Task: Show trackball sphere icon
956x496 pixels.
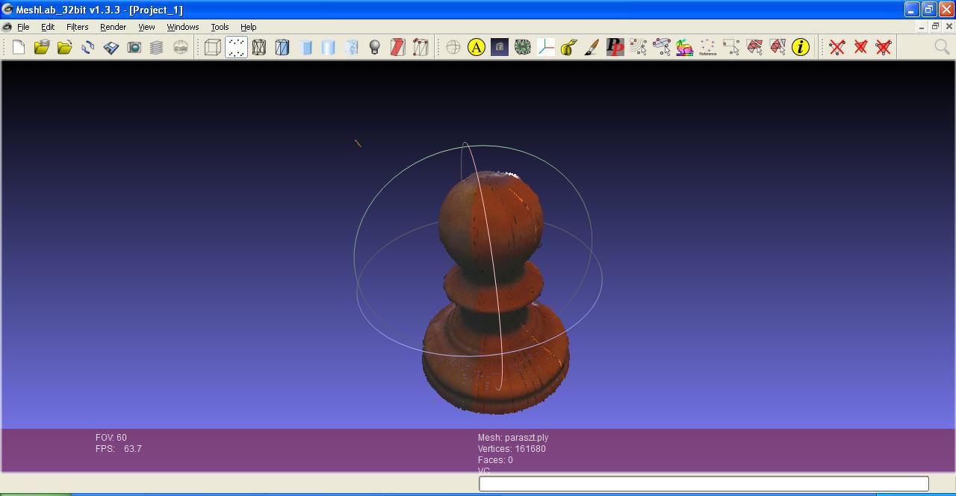Action: pos(453,47)
